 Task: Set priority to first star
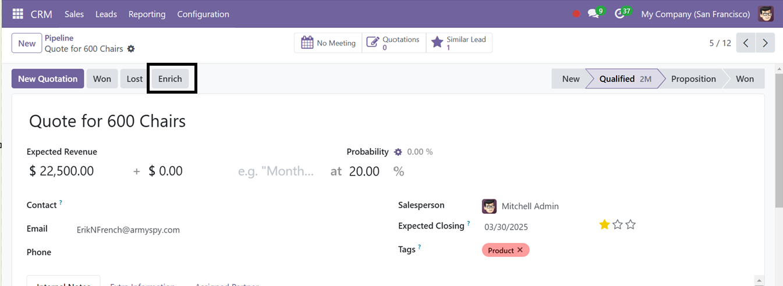click(x=605, y=224)
